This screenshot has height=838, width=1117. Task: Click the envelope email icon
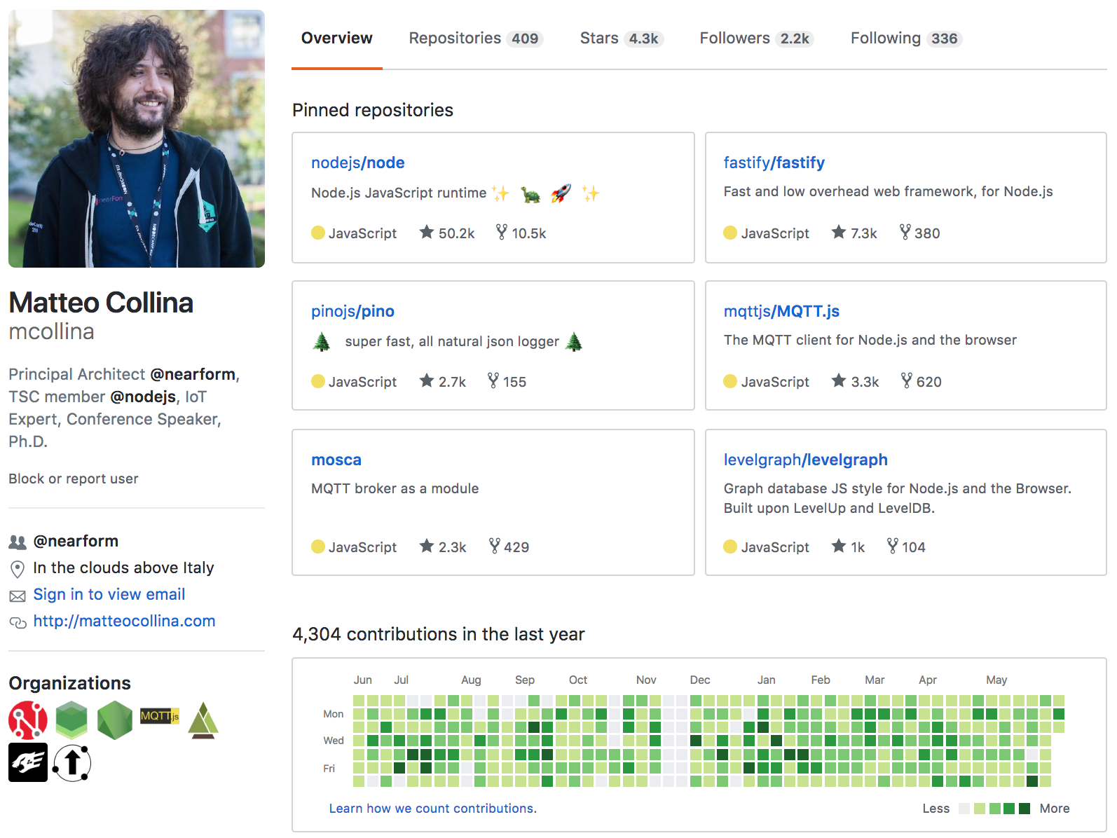pos(18,596)
